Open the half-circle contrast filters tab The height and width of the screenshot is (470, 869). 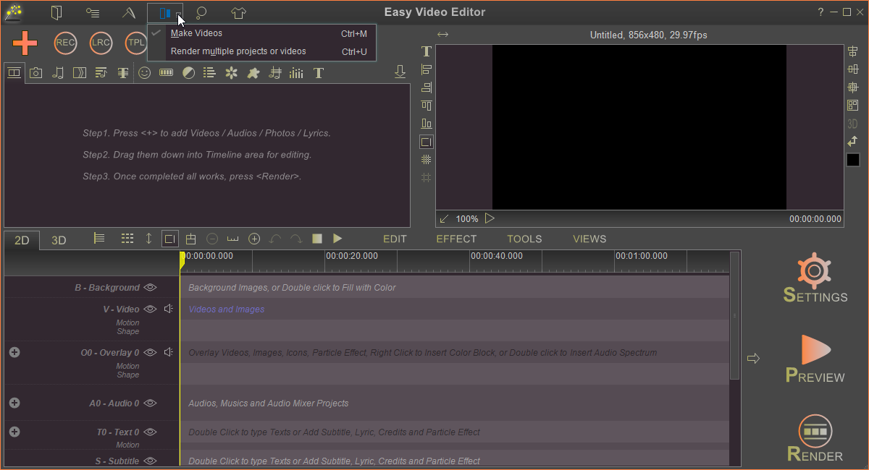[188, 72]
